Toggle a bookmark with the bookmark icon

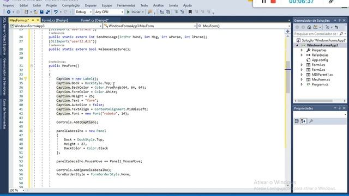[190, 12]
